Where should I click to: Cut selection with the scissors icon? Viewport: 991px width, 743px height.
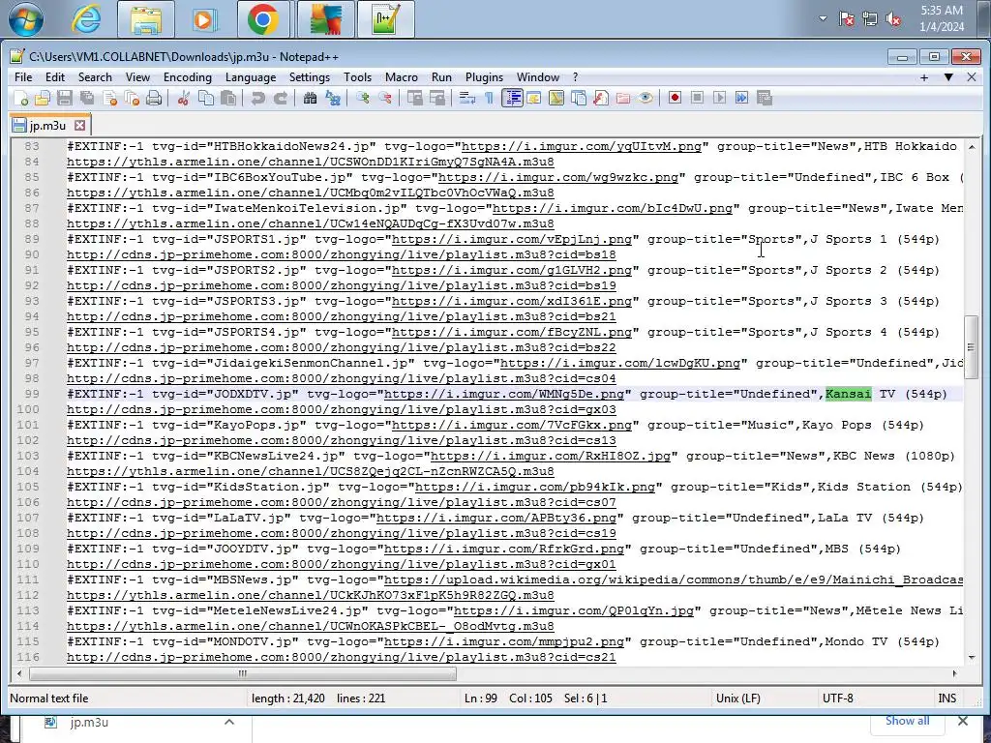pos(183,98)
